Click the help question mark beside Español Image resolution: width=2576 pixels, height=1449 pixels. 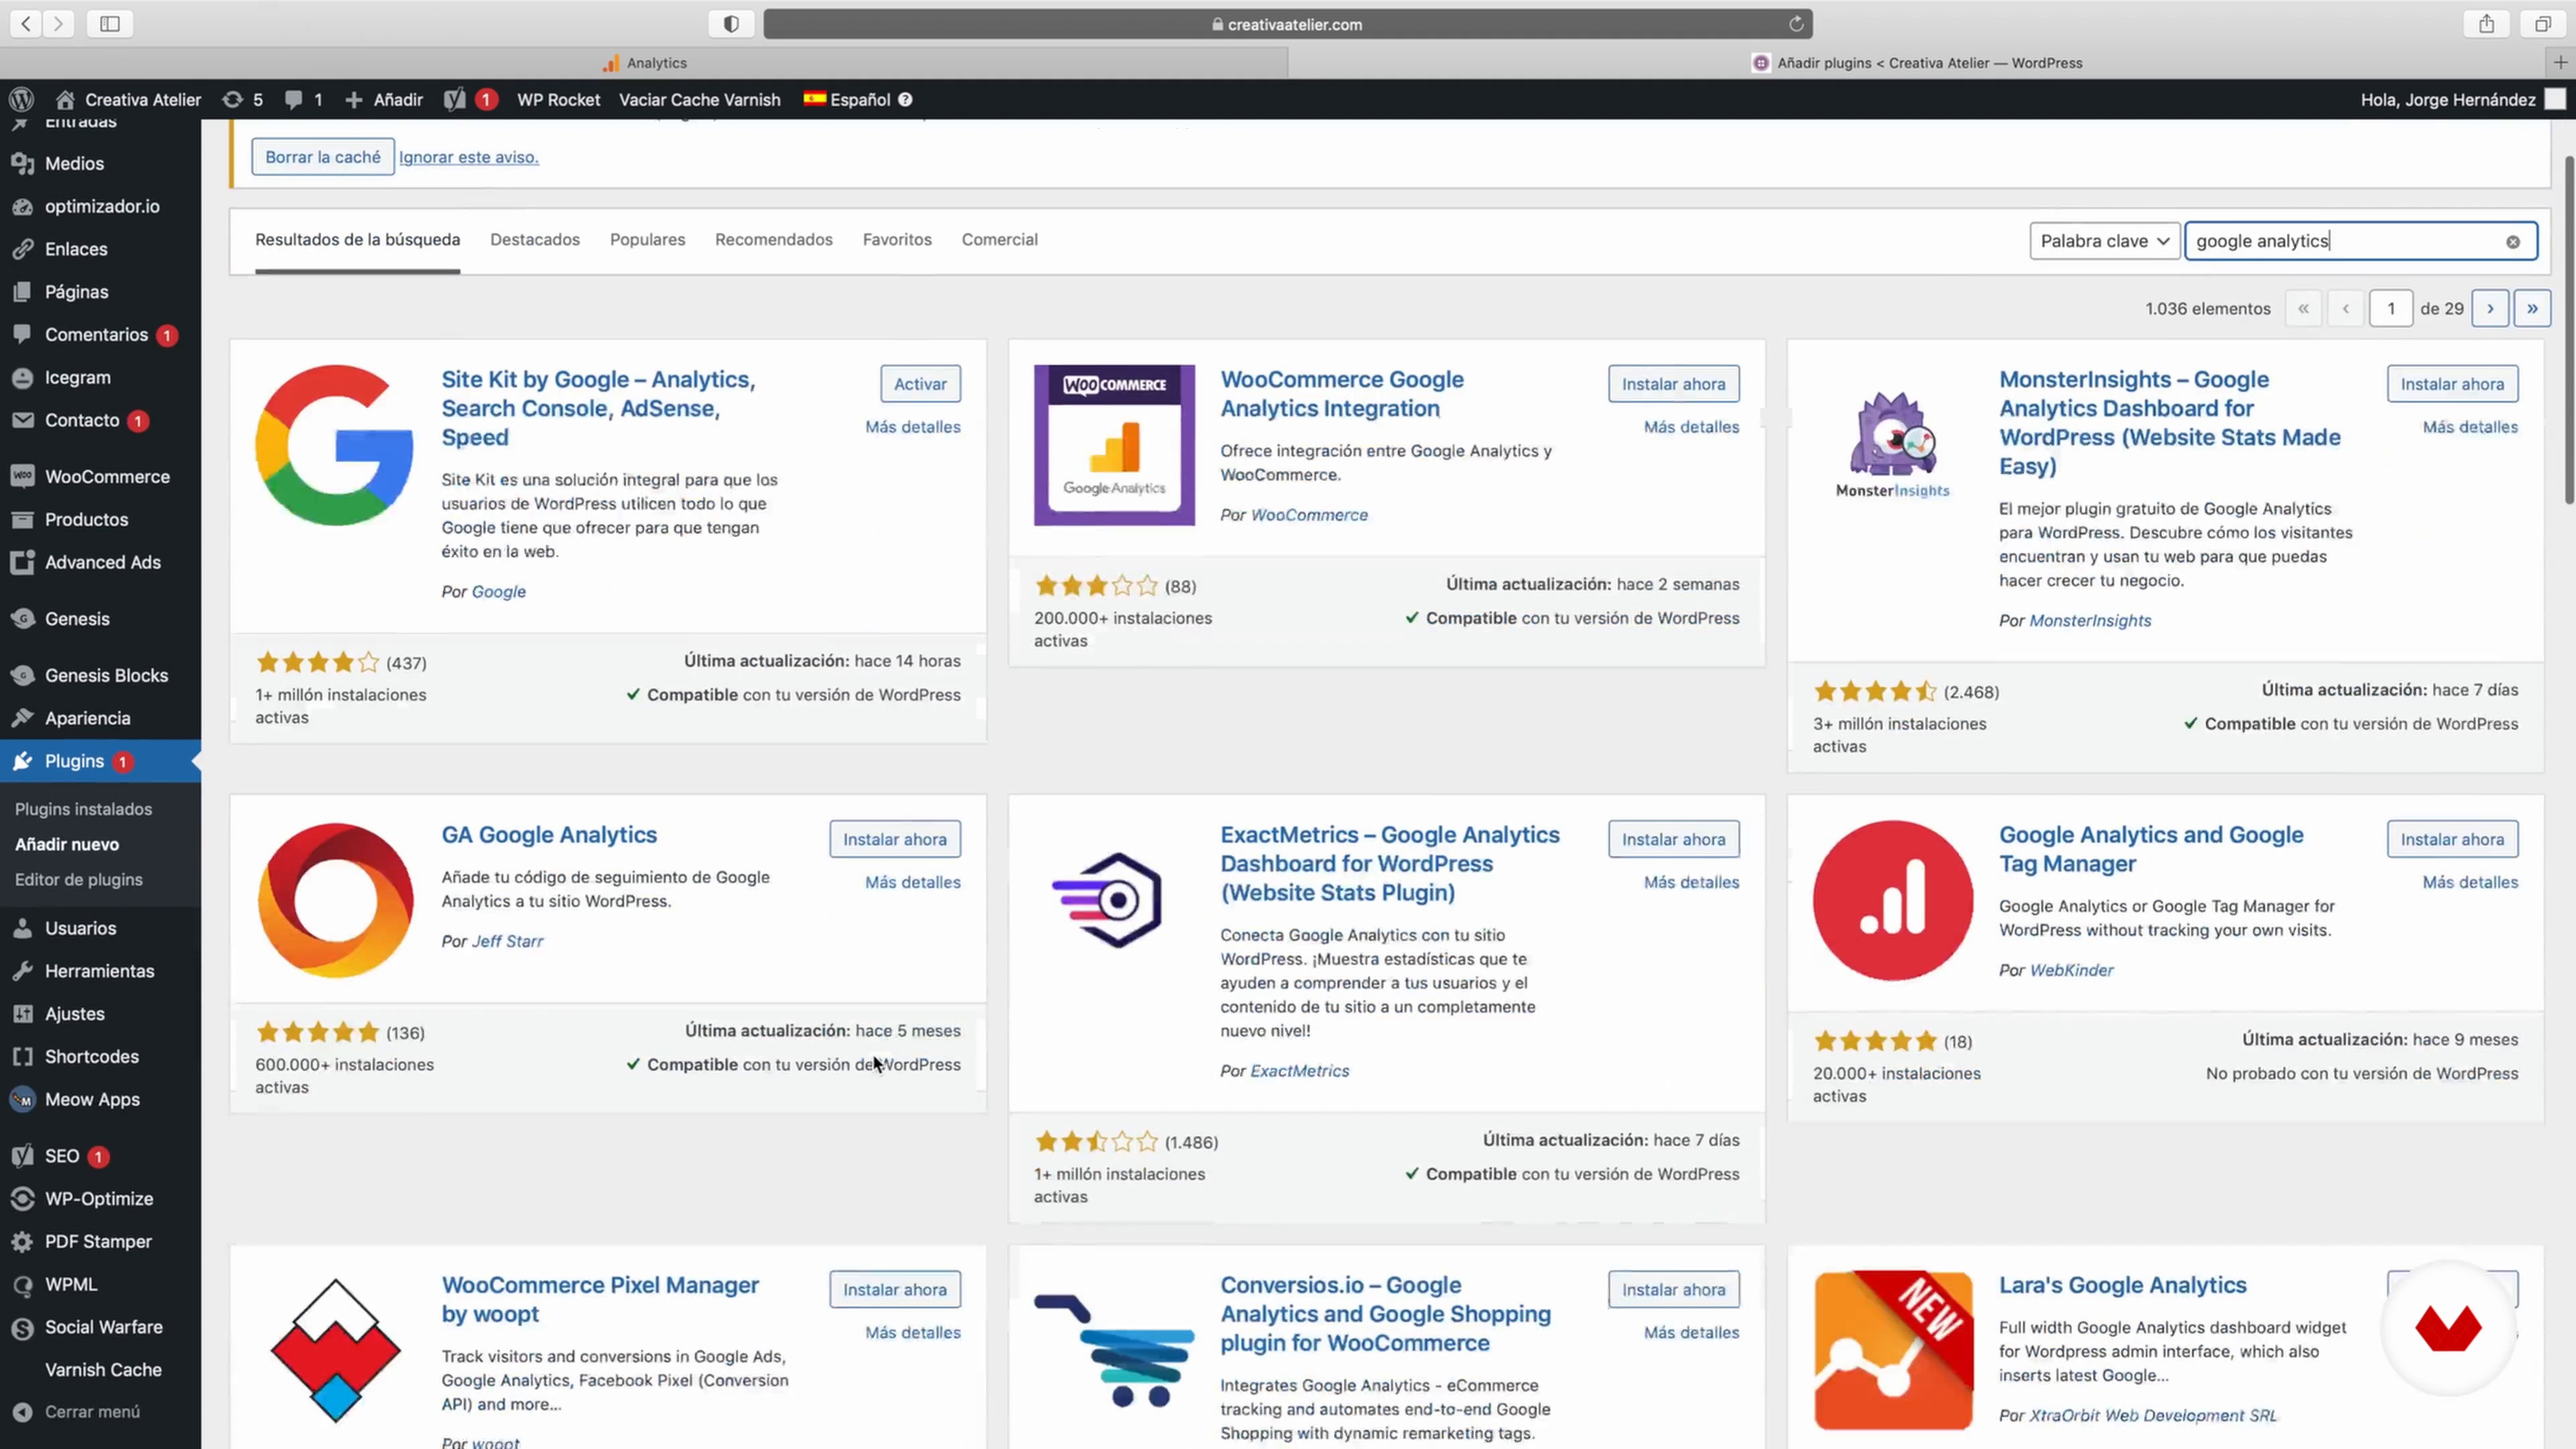coord(905,99)
